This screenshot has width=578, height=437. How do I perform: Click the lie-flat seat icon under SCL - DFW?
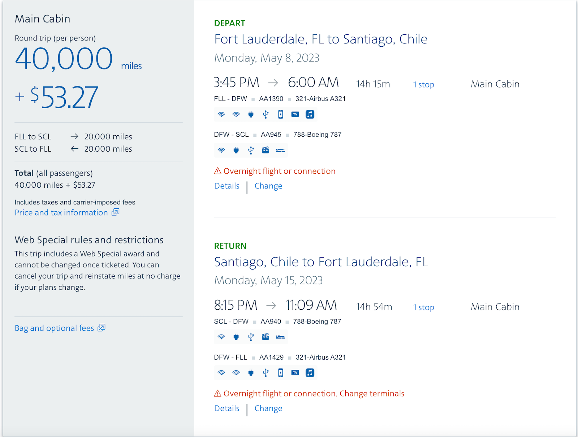[x=280, y=337]
